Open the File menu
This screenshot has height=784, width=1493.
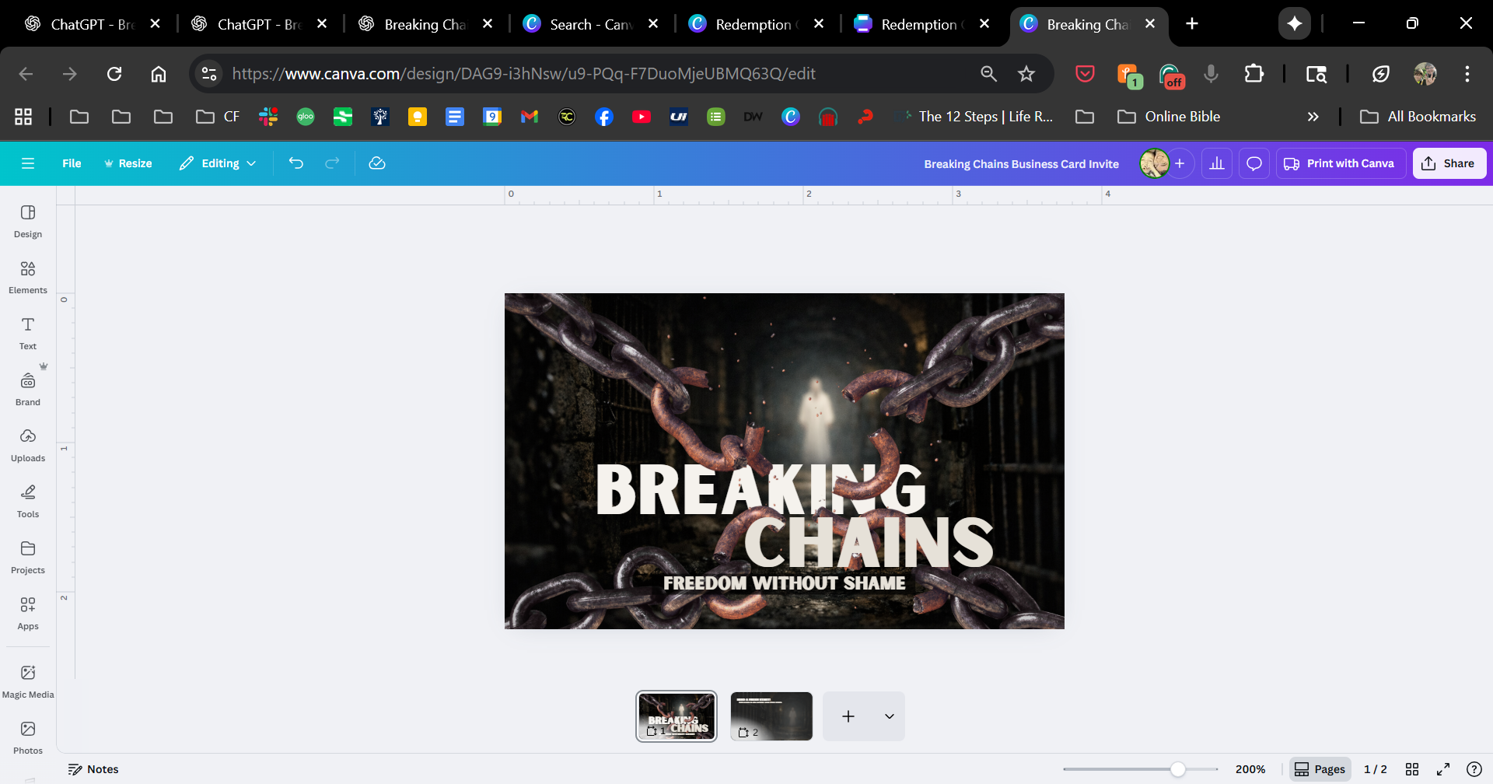click(x=72, y=163)
